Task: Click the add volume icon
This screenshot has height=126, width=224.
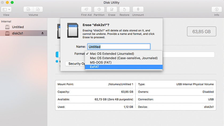Action: click(29, 9)
